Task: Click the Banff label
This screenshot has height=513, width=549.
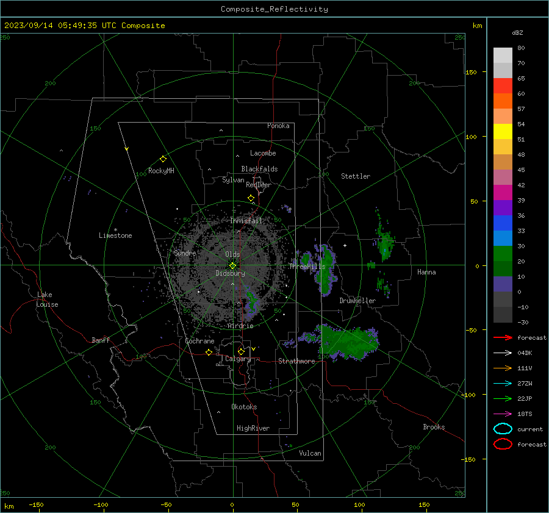Action: [101, 340]
